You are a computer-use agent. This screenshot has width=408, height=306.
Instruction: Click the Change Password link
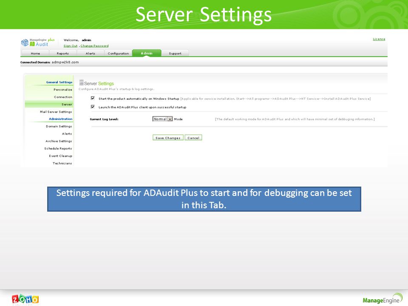coord(94,46)
